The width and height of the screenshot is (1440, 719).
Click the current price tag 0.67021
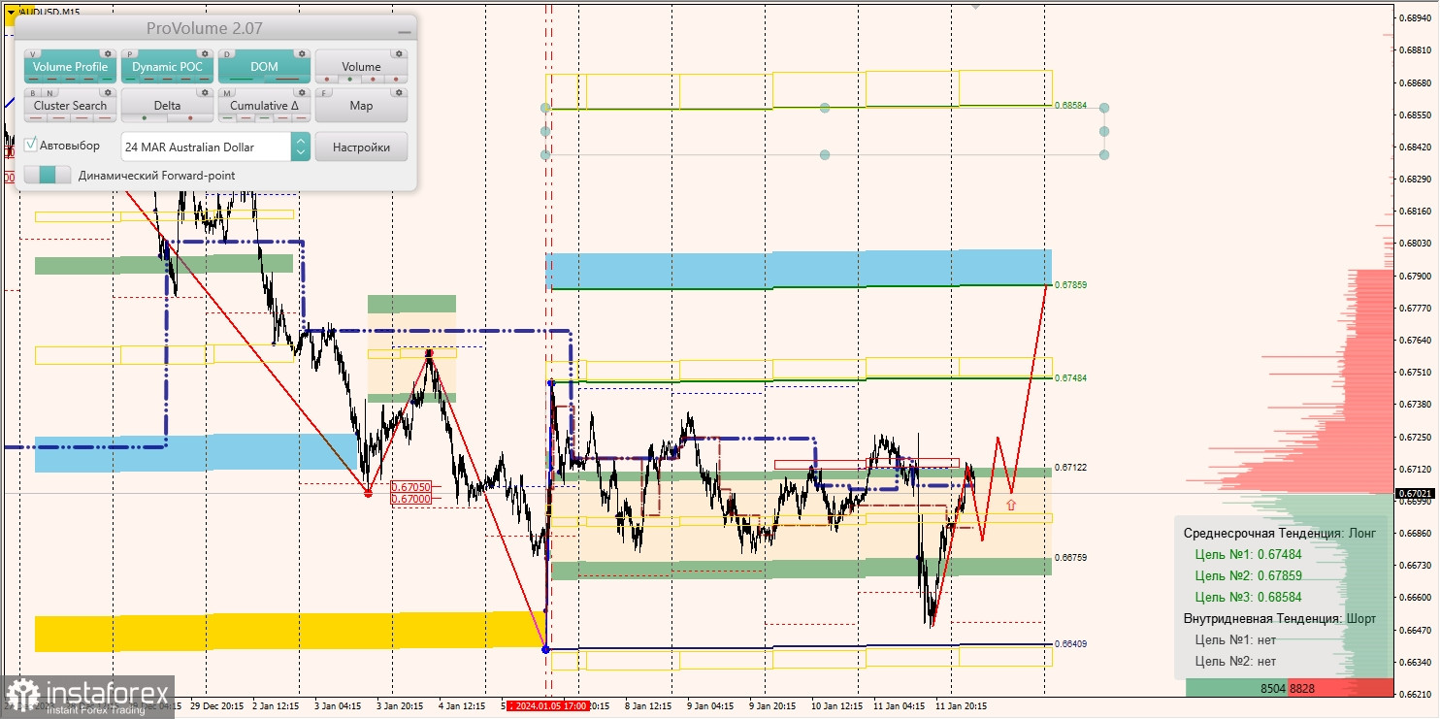tap(1416, 493)
